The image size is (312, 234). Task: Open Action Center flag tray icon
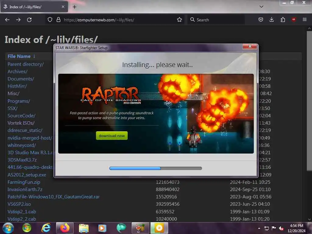pyautogui.click(x=274, y=228)
